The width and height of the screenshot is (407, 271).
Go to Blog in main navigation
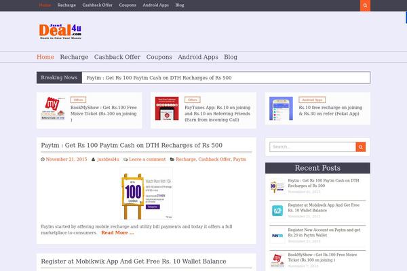(x=231, y=57)
